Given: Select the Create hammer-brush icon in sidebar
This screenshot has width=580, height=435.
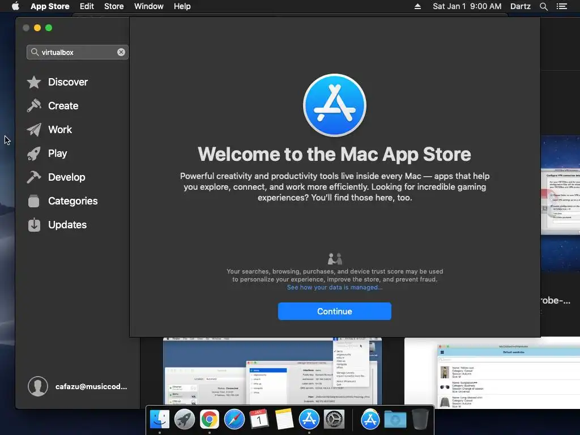Looking at the screenshot, I should point(34,106).
